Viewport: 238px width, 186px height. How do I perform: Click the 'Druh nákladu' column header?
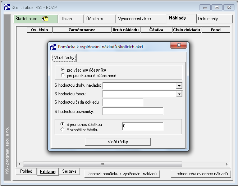click(126, 30)
